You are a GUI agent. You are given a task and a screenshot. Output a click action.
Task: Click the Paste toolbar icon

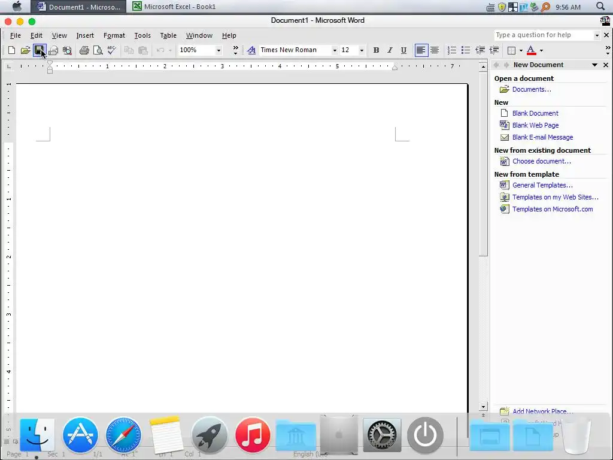click(x=142, y=50)
